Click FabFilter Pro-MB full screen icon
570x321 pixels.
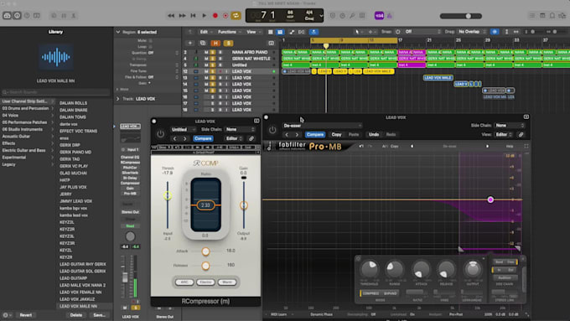click(x=526, y=146)
